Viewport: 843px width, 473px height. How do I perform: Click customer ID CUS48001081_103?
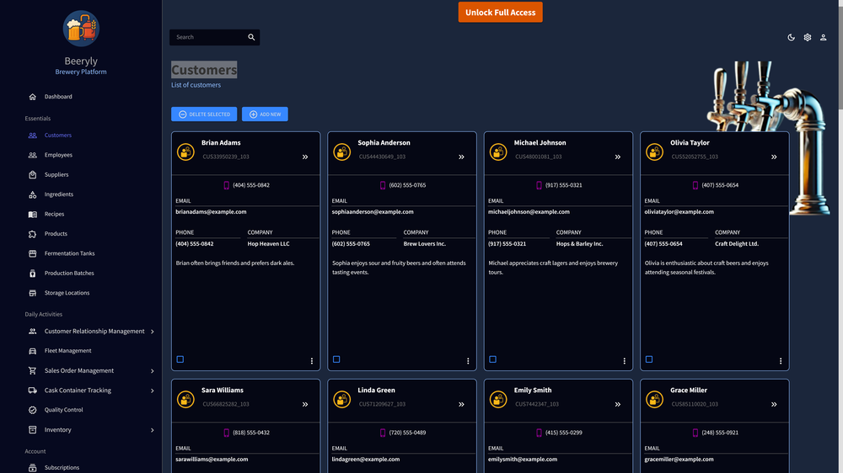tap(538, 157)
